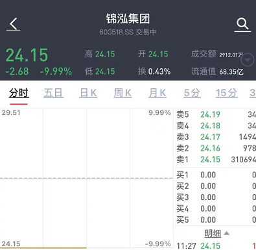256x250 pixels.
Task: Tap the 卖1 order row at 24.15
Action: (x=216, y=160)
